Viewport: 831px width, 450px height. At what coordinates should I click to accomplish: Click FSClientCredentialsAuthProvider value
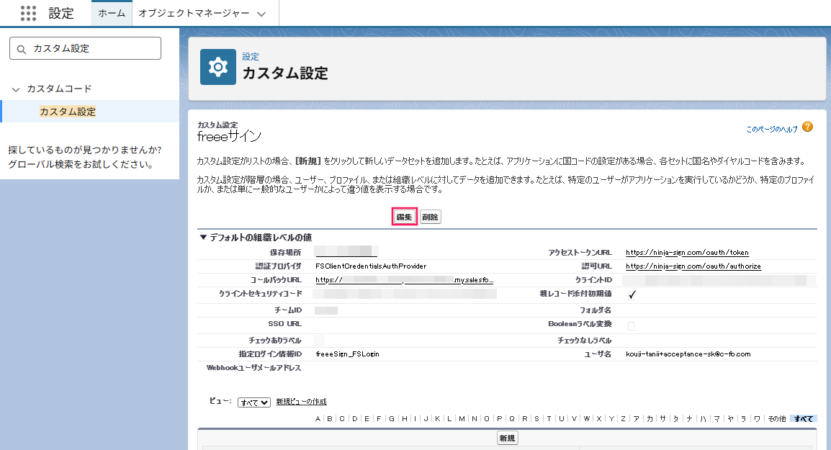click(x=371, y=266)
